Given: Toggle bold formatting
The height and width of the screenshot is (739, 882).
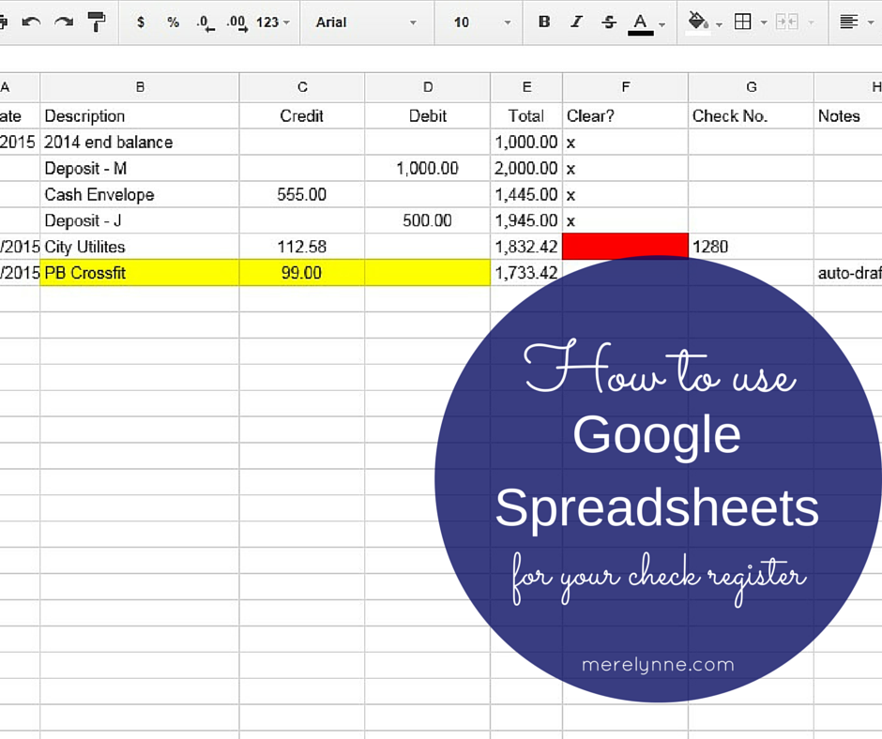Looking at the screenshot, I should pos(544,22).
